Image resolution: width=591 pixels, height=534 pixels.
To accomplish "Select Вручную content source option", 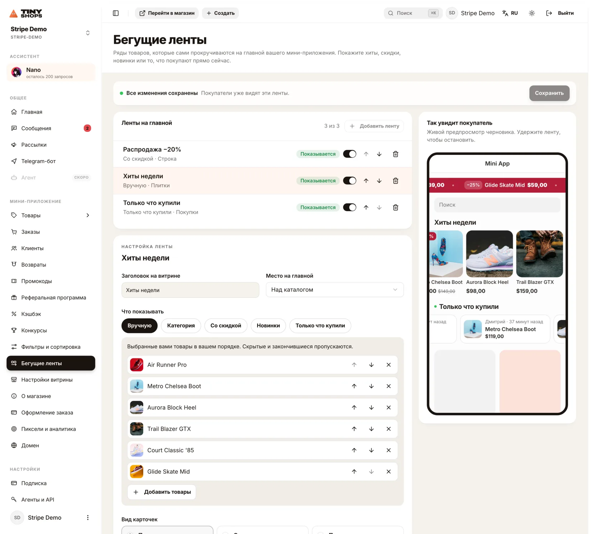I will point(140,326).
